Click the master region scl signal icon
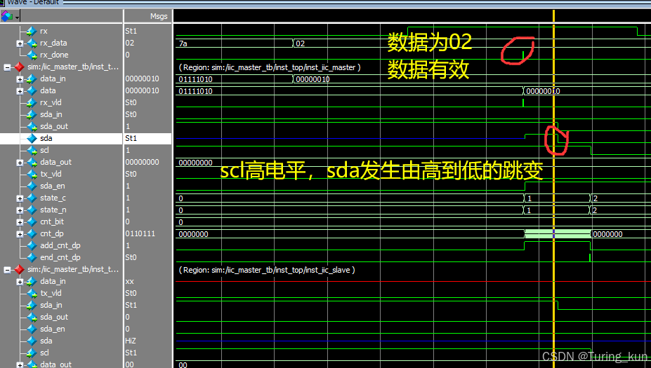 point(32,151)
